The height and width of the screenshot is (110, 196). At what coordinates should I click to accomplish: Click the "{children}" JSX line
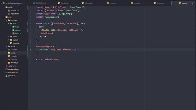click(47, 33)
